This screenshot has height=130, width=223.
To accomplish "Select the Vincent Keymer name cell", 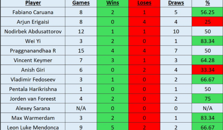I will [32, 60].
